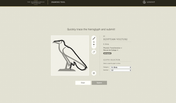This screenshot has width=176, height=103.
Task: Click the Clear button
Action: (83, 83)
